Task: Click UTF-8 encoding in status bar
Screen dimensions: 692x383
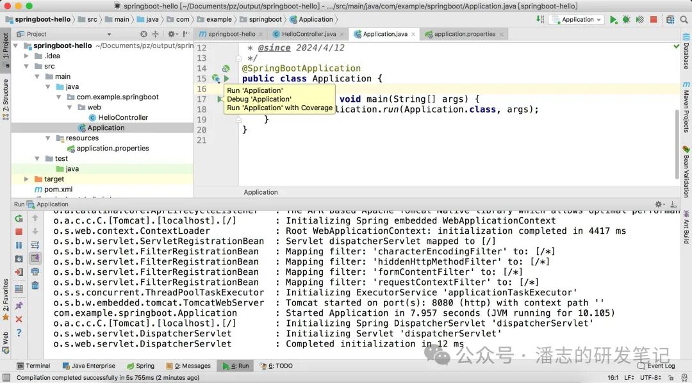Action: [650, 378]
